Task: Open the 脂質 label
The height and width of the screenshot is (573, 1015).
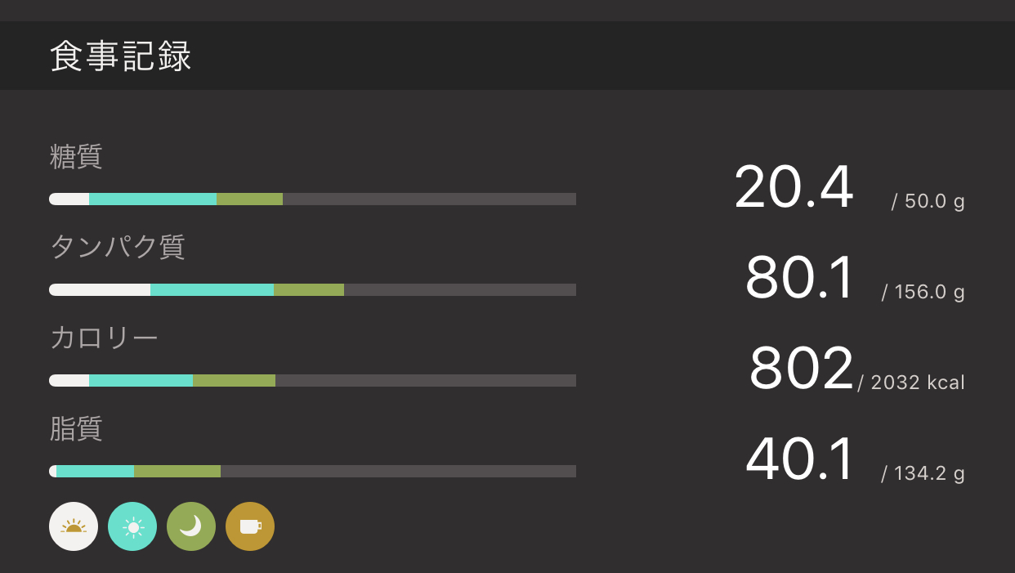Action: (x=76, y=428)
